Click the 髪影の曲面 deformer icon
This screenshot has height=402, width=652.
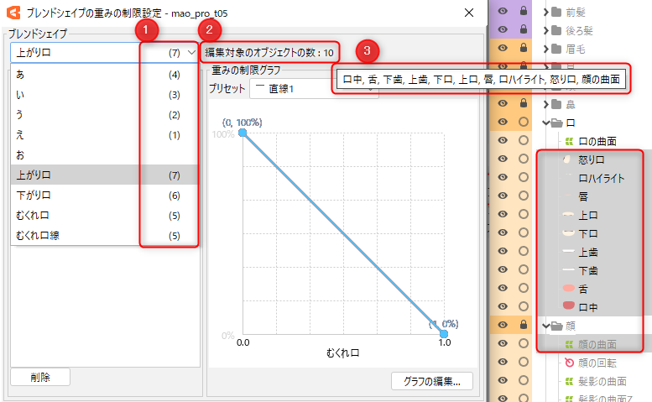coord(569,380)
